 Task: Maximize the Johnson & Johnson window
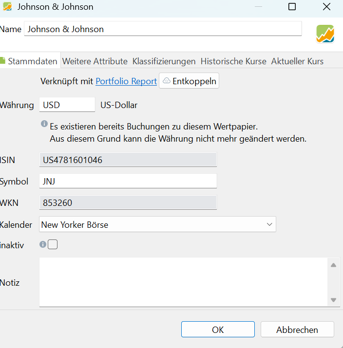292,7
